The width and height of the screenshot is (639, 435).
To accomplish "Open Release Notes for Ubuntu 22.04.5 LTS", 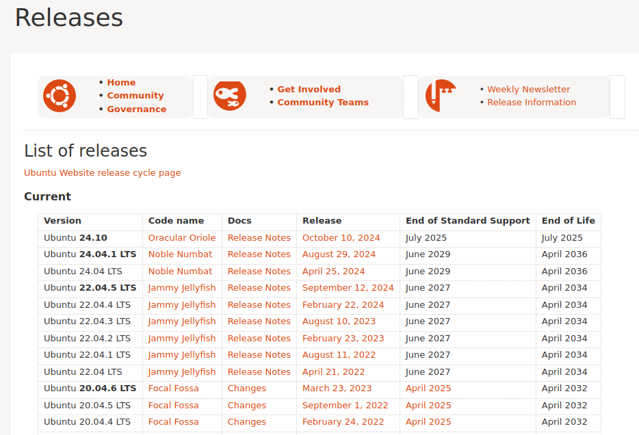I will [x=259, y=288].
